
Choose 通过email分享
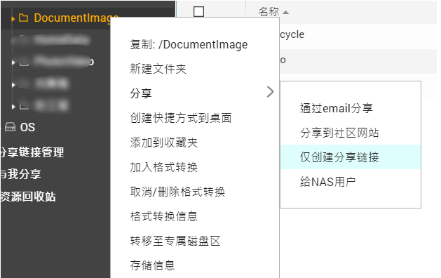point(337,108)
